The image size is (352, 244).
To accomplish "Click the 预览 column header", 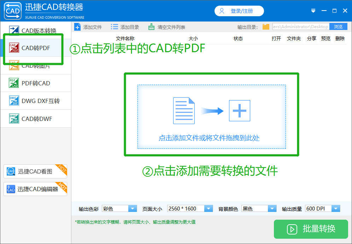I will point(326,38).
